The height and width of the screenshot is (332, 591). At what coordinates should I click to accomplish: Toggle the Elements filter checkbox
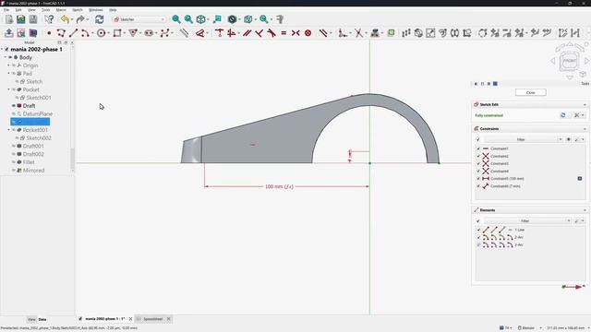click(478, 221)
